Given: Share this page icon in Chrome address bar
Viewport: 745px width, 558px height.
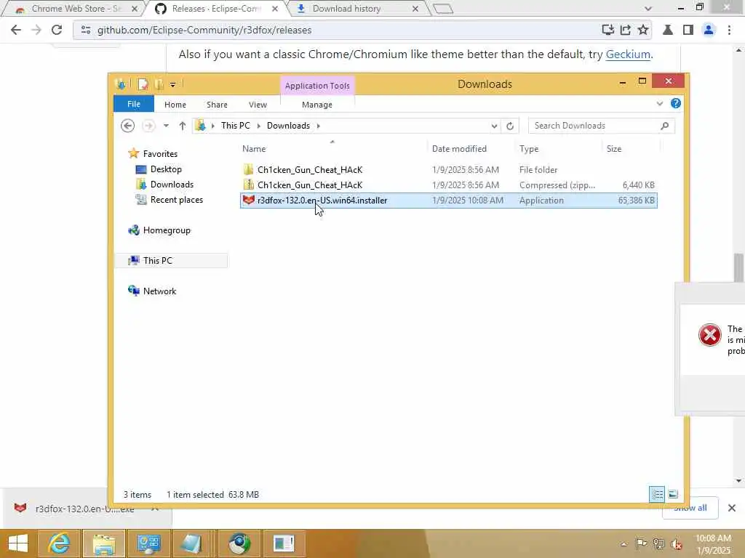Looking at the screenshot, I should click(625, 30).
